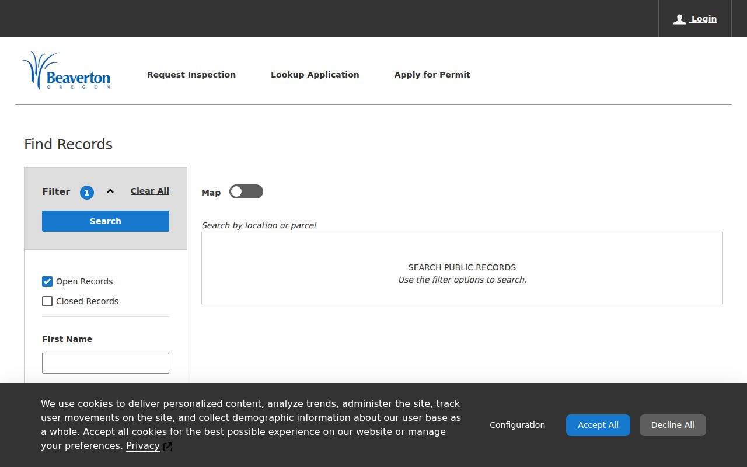
Task: Decline all cookies
Action: (x=673, y=425)
